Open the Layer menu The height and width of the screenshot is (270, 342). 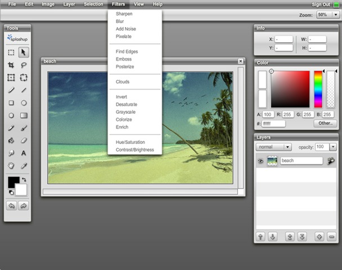coord(69,4)
